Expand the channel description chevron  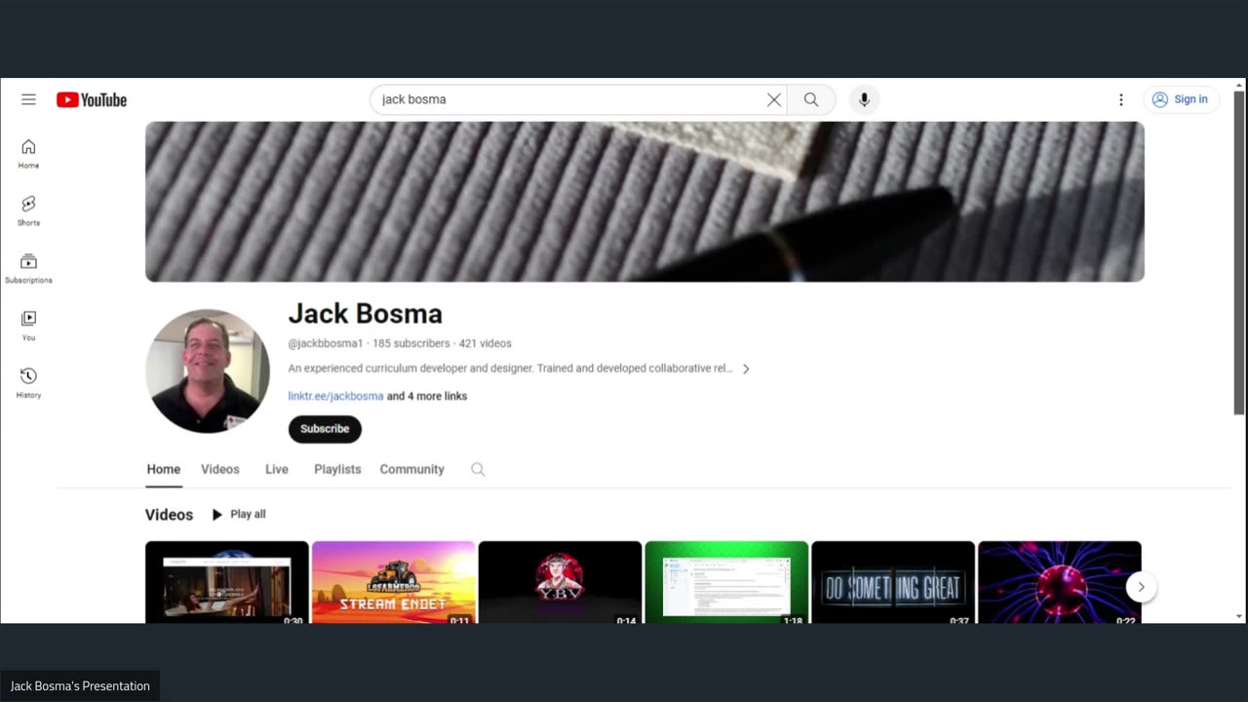point(746,369)
